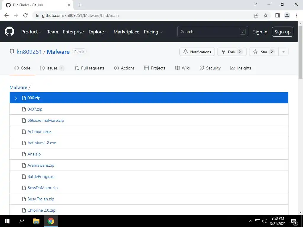
Task: Click the page vertical scrollbar thumb
Action: (300, 52)
